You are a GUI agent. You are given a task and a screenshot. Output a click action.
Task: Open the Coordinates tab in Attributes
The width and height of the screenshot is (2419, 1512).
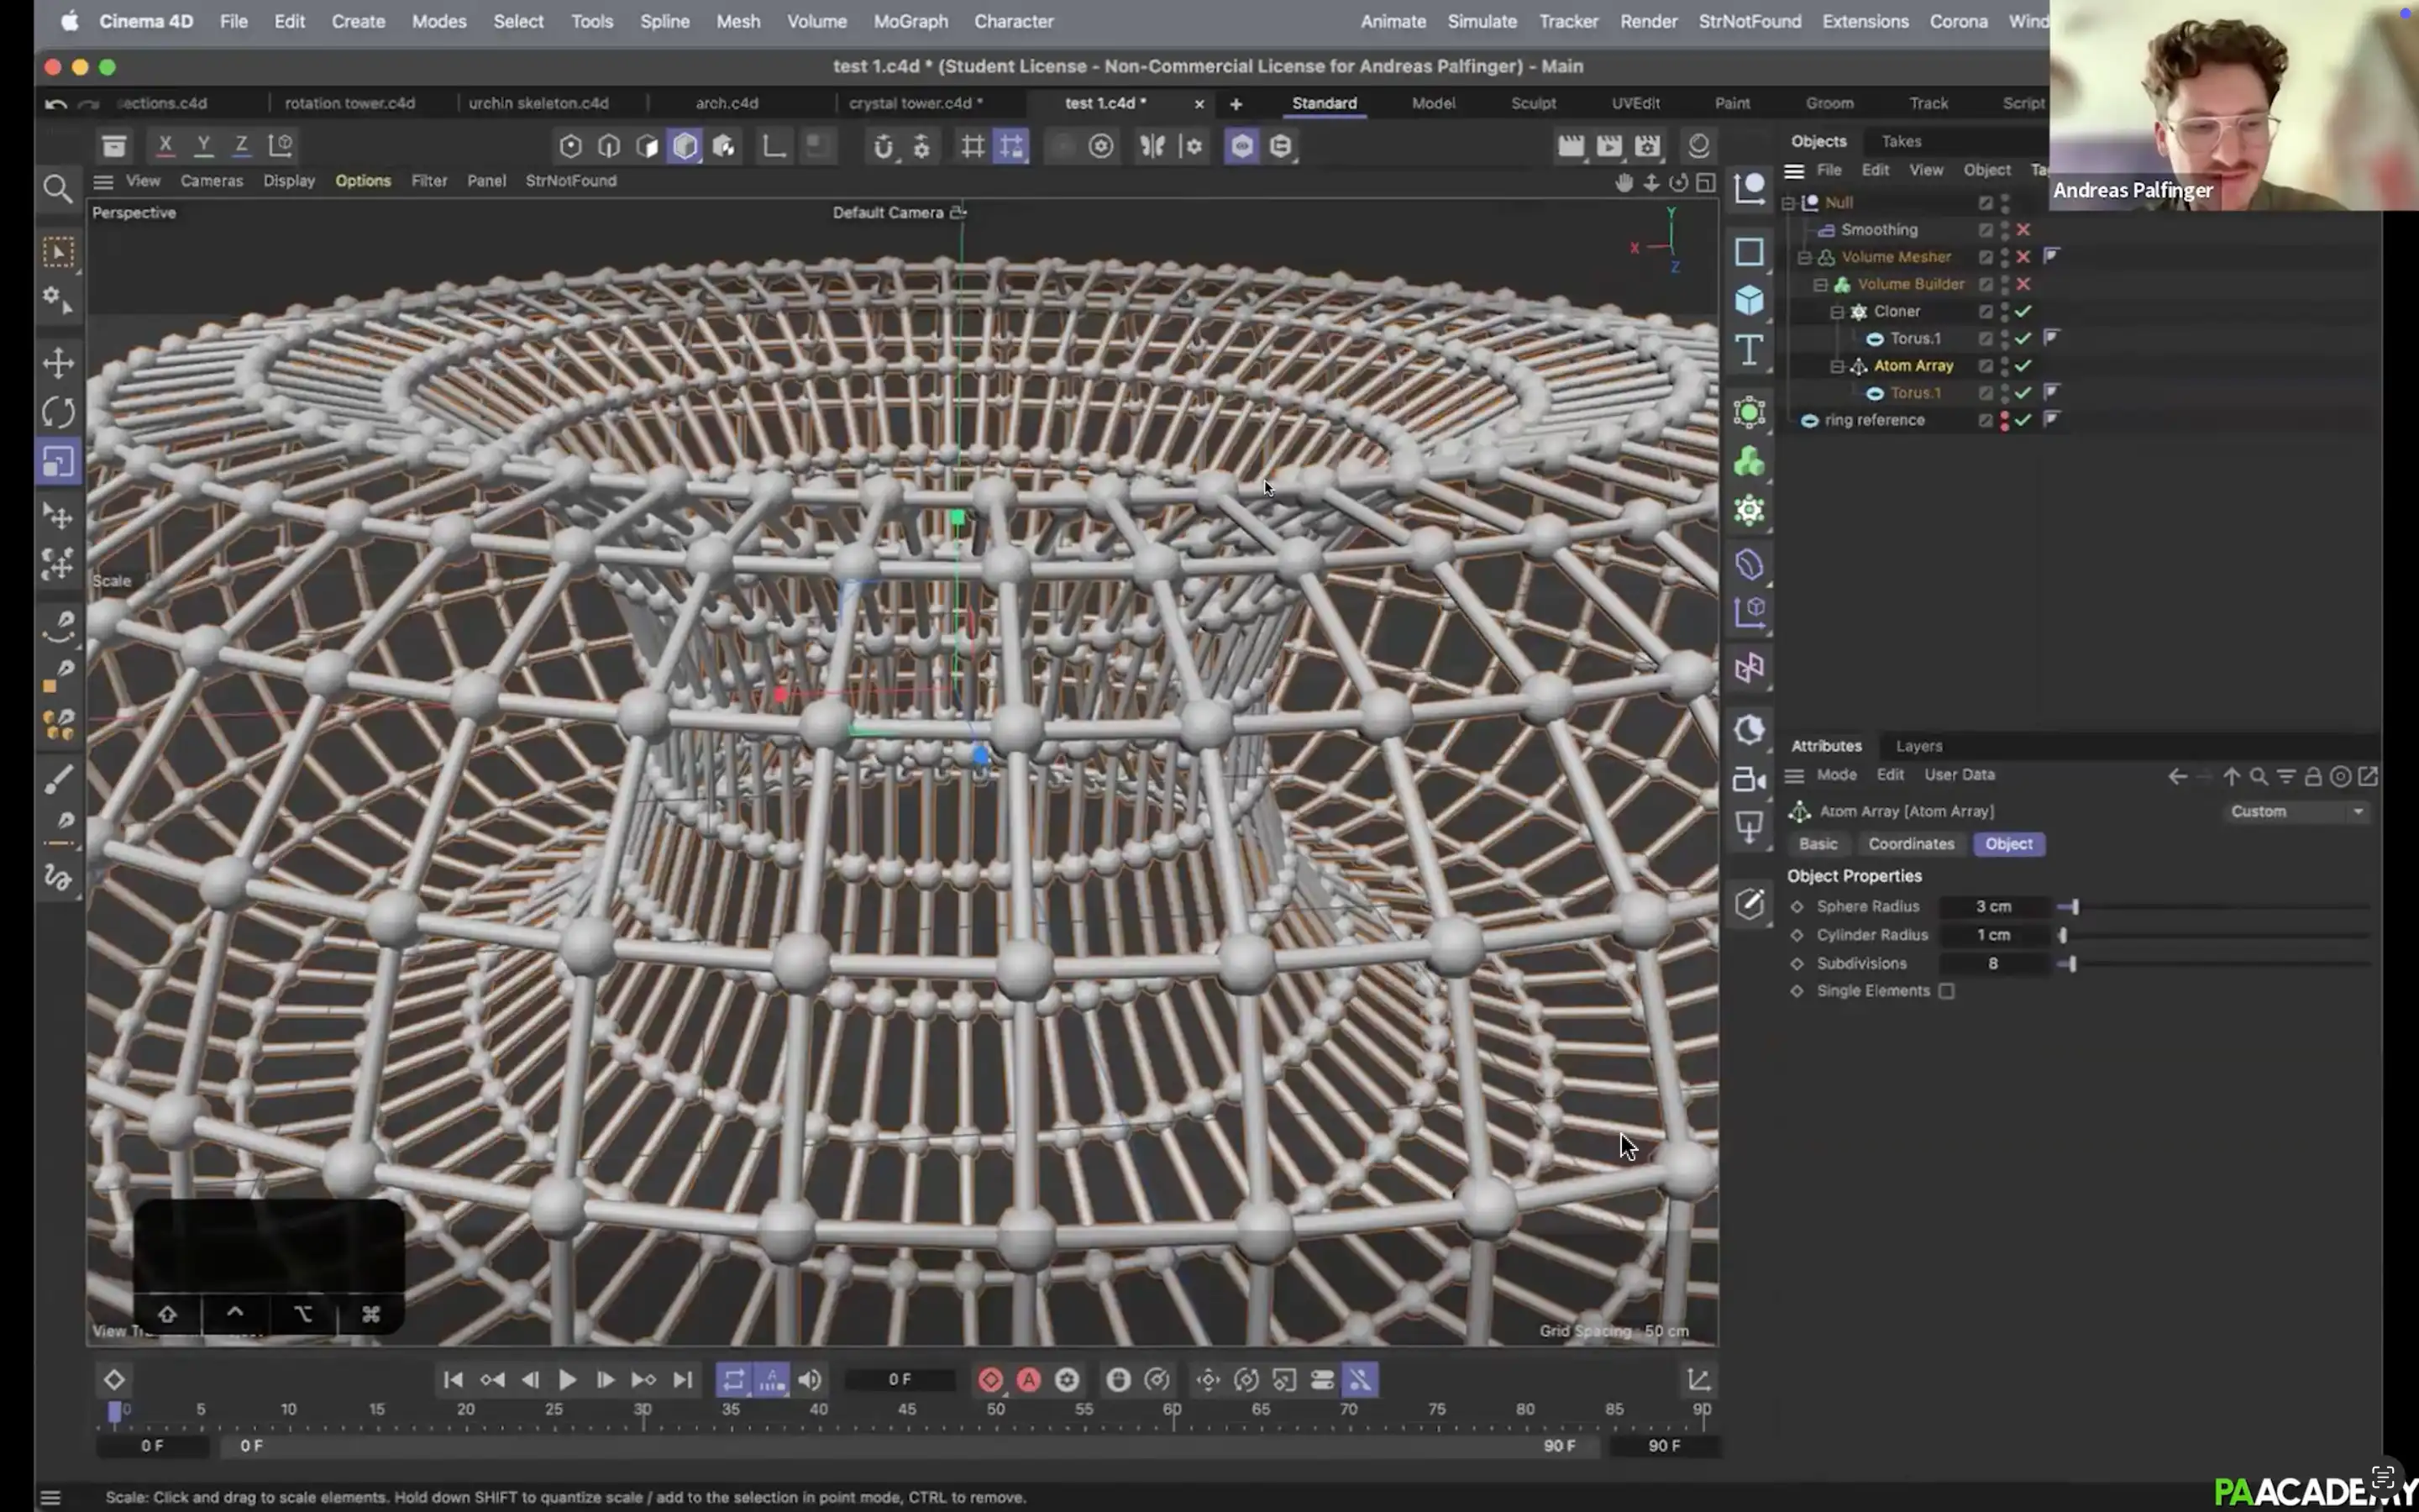[x=1910, y=844]
